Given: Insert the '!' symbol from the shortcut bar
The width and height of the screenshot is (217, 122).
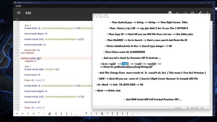Looking at the screenshot, I should pyautogui.click(x=107, y=114).
